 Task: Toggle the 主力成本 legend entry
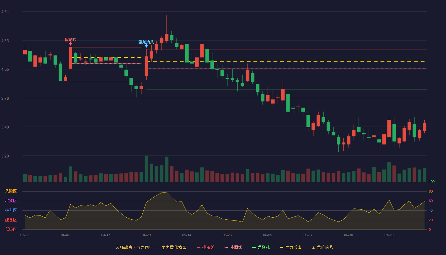[291, 247]
